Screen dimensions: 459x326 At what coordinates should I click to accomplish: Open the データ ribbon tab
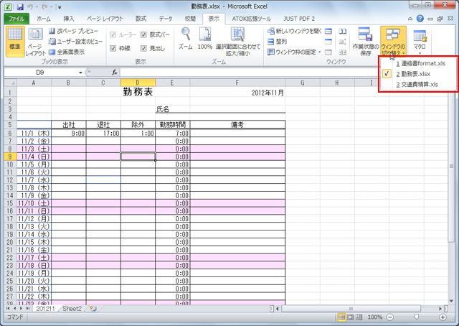click(x=166, y=19)
